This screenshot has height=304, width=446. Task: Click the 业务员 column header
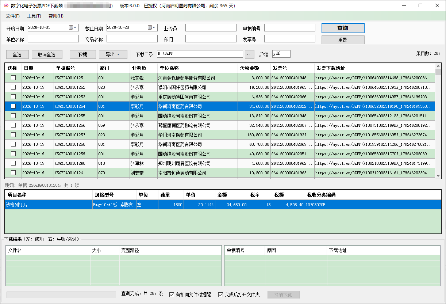click(x=143, y=68)
